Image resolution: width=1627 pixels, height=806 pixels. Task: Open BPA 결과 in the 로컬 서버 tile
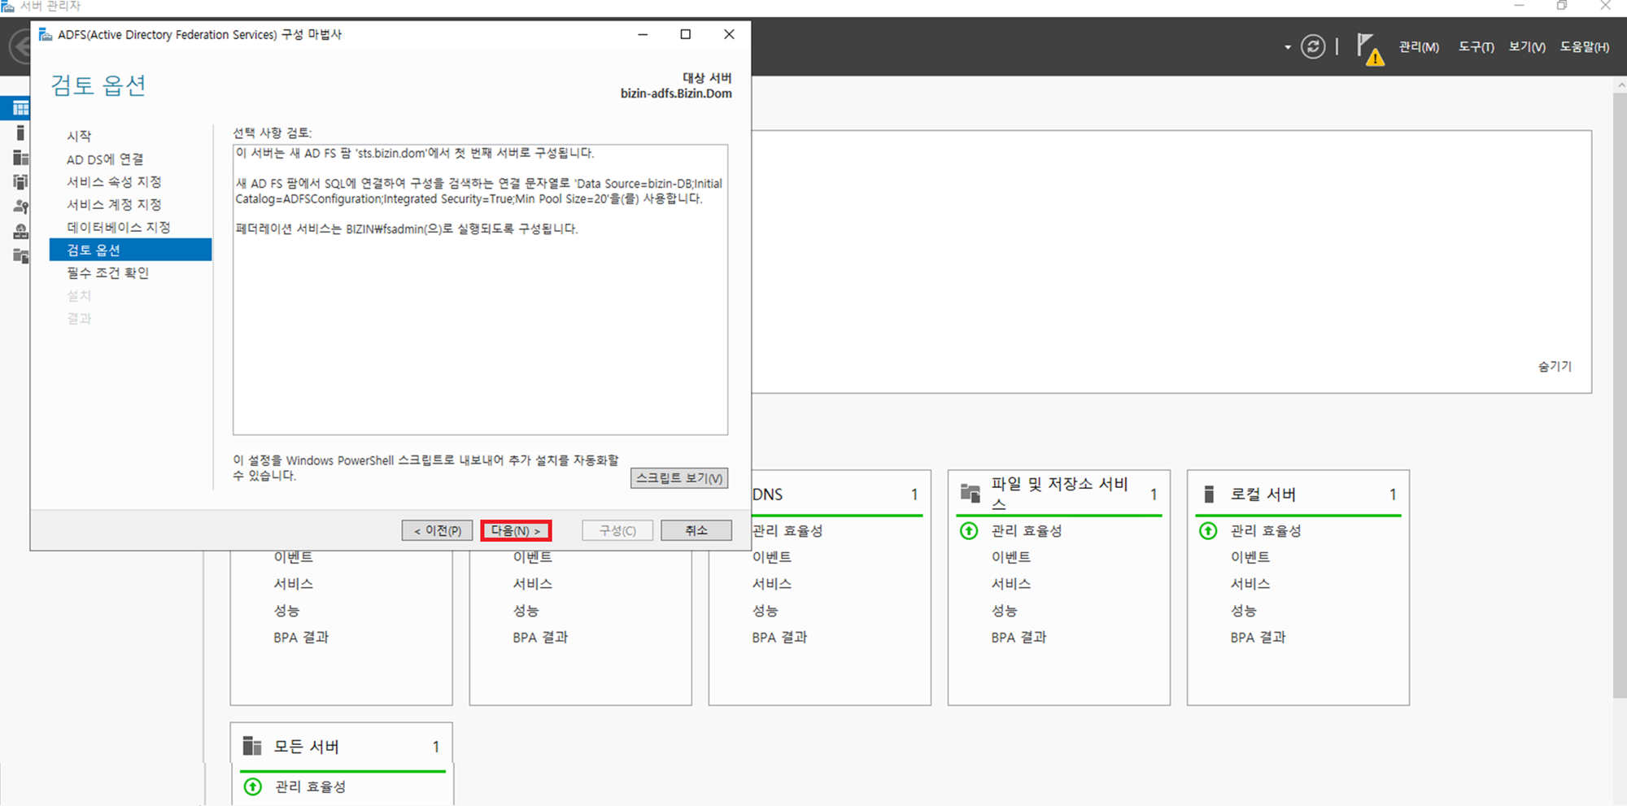tap(1258, 638)
